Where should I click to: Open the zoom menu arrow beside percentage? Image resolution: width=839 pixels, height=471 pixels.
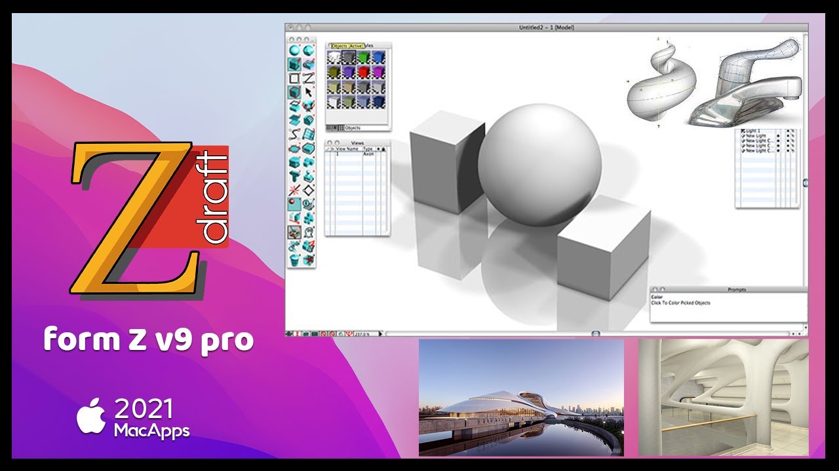[381, 334]
